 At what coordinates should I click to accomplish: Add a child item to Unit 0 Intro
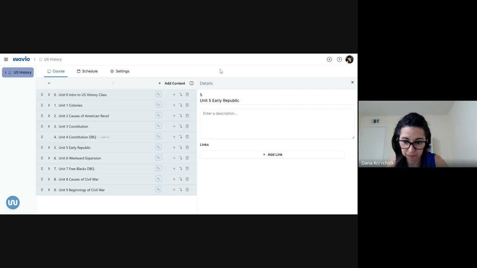(x=174, y=95)
